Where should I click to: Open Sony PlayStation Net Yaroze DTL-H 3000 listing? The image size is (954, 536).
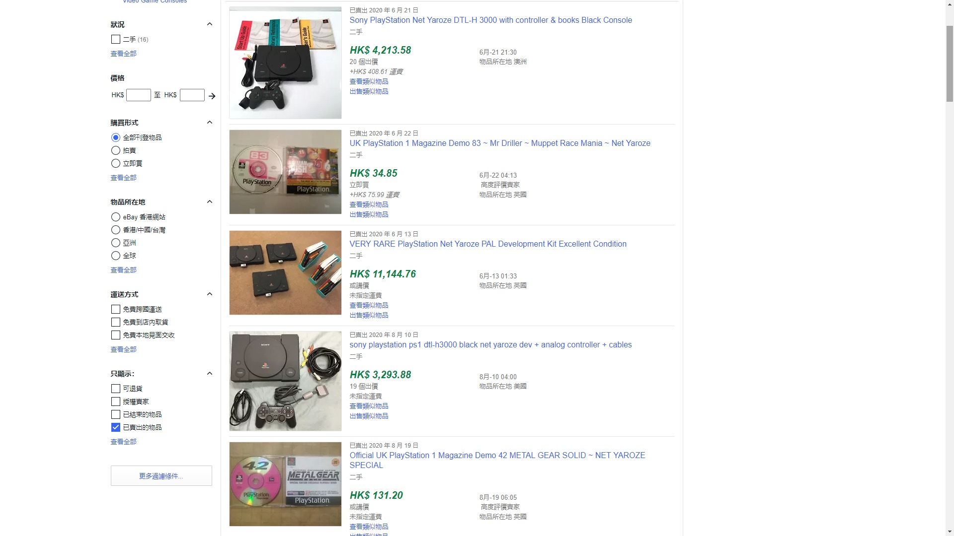click(x=490, y=20)
